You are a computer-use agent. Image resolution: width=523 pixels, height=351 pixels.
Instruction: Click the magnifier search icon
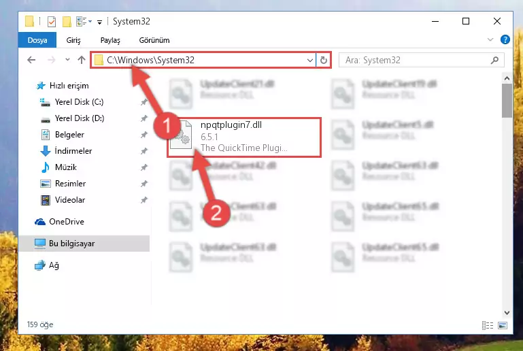[x=494, y=60]
